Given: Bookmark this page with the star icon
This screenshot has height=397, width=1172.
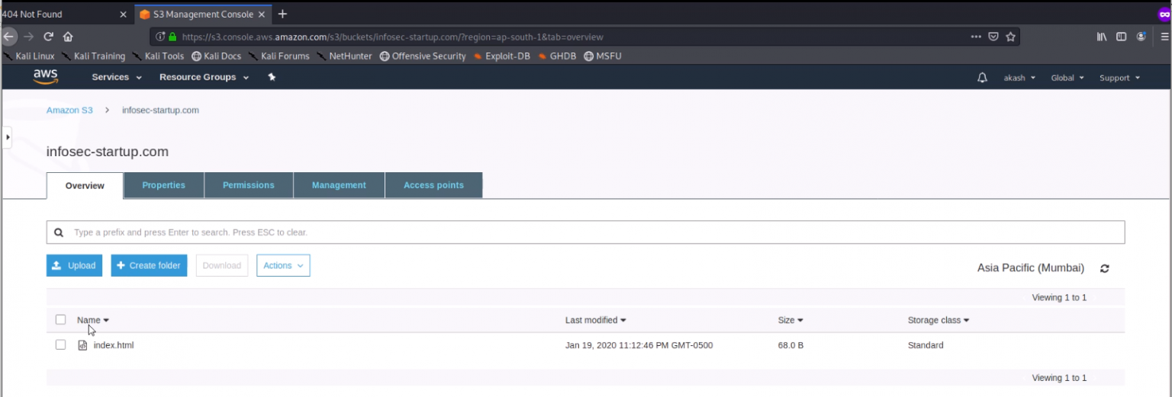Looking at the screenshot, I should coord(1011,36).
